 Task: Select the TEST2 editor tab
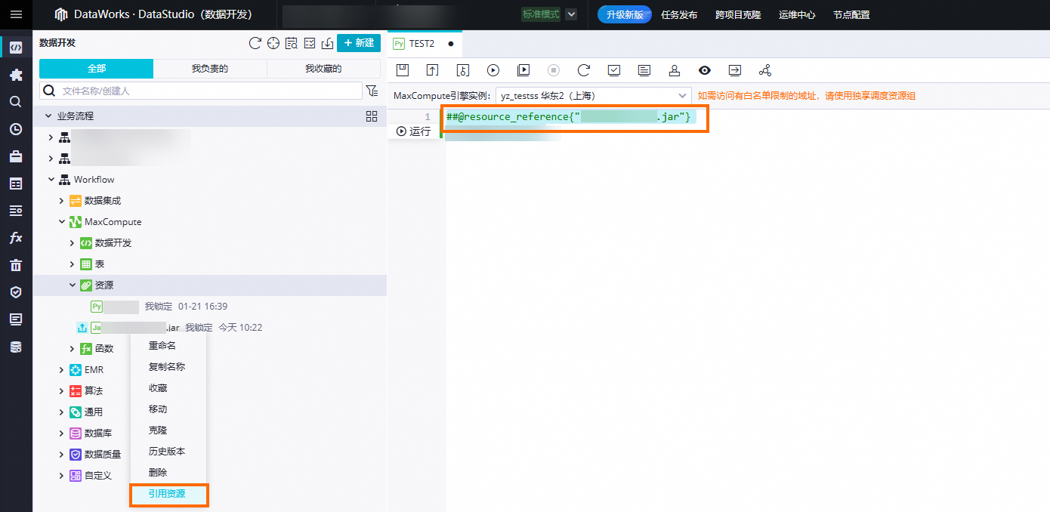click(425, 44)
